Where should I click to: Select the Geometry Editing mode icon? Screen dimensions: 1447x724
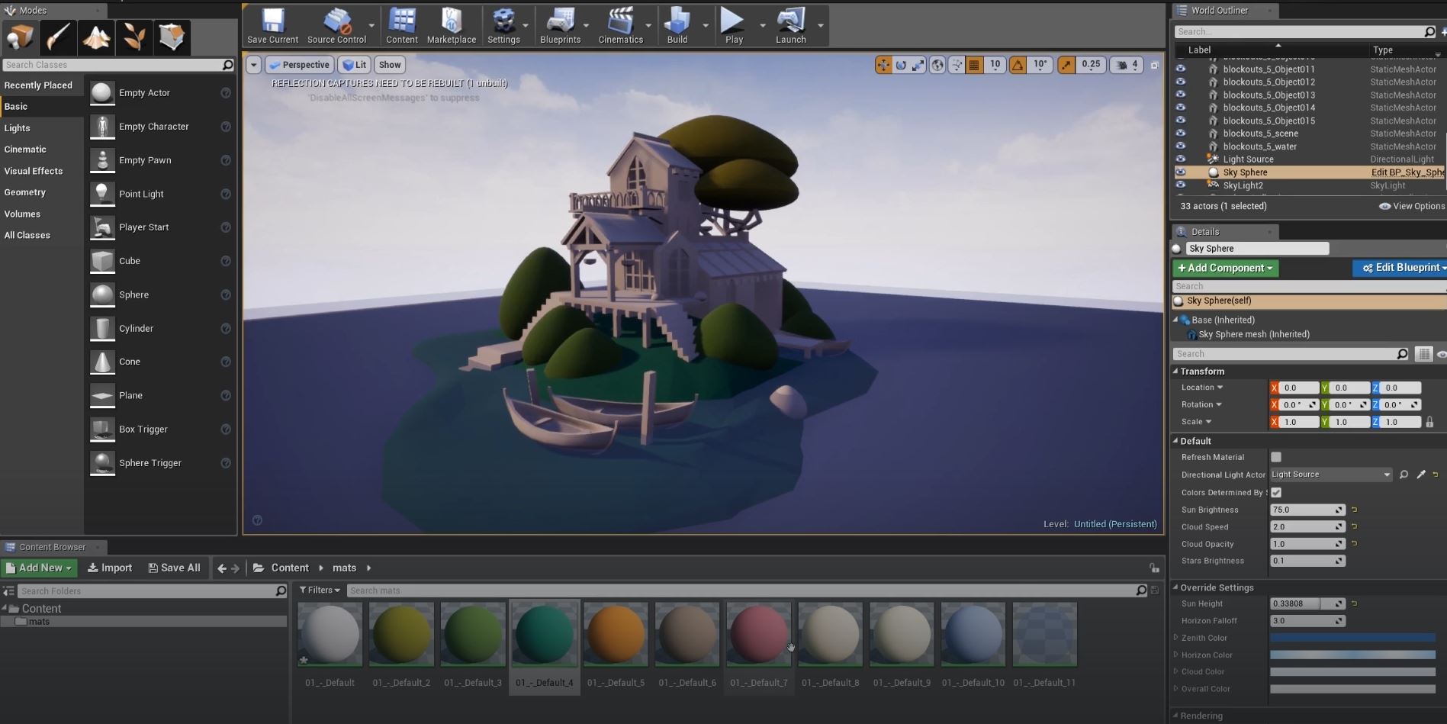coord(172,37)
